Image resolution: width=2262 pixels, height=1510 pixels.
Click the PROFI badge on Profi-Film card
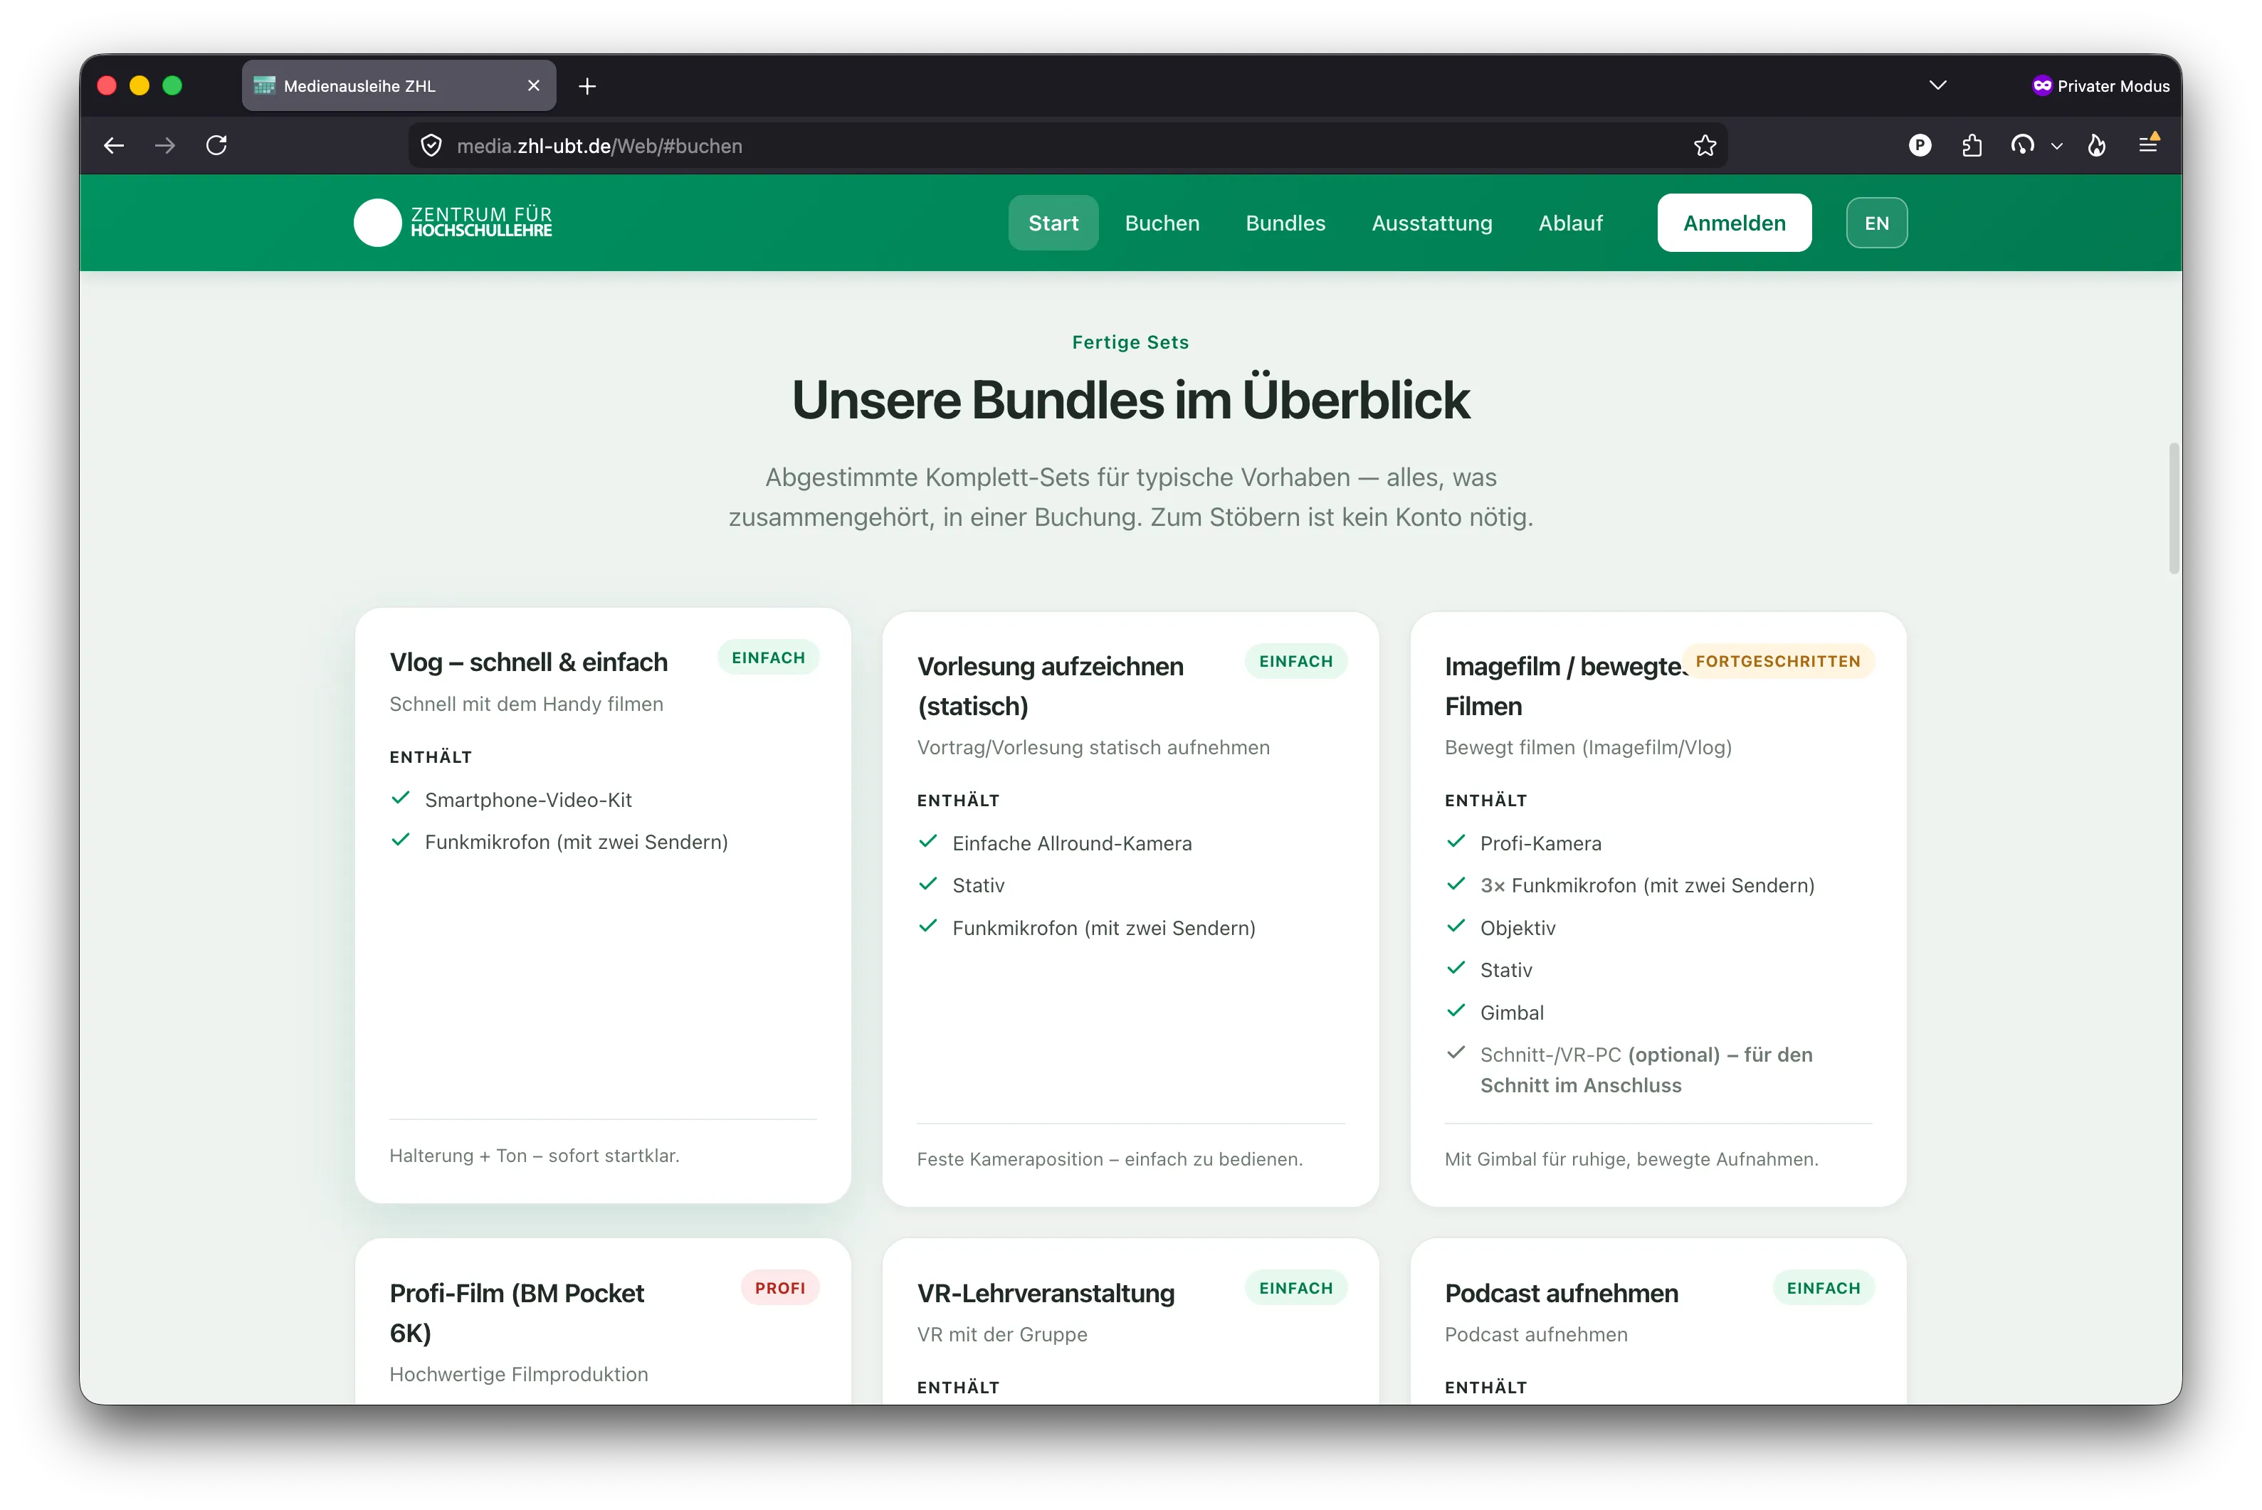click(779, 1287)
